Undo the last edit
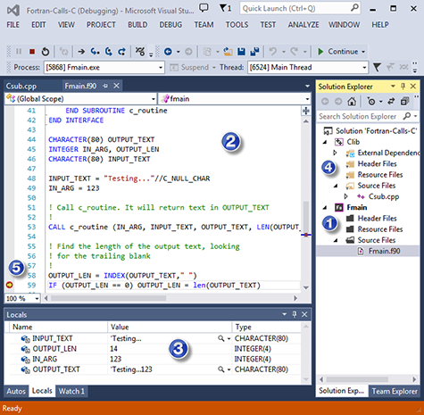Image resolution: width=424 pixels, height=415 pixels. [273, 52]
